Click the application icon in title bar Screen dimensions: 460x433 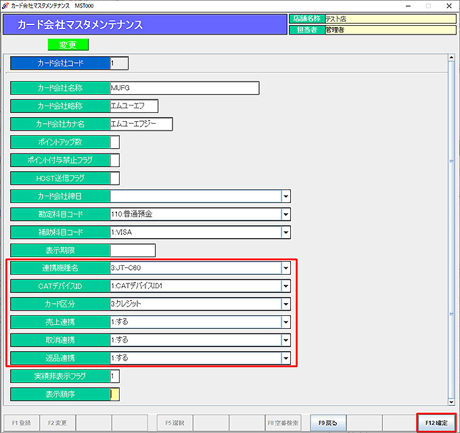(5, 5)
